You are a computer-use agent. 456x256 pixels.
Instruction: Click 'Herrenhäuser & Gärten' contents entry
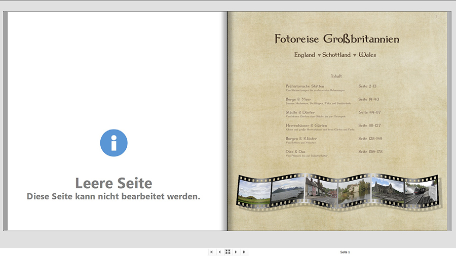[306, 125]
